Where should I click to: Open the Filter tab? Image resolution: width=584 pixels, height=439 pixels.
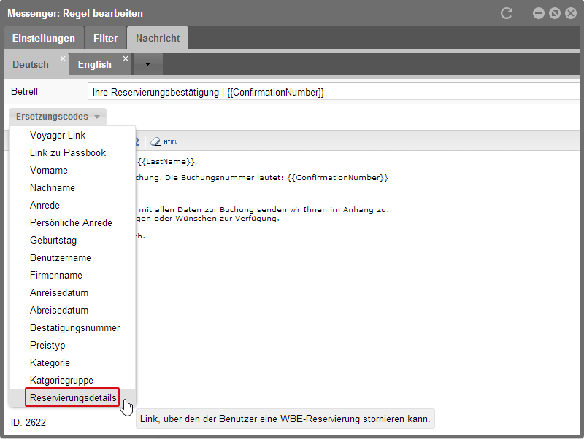(x=105, y=38)
